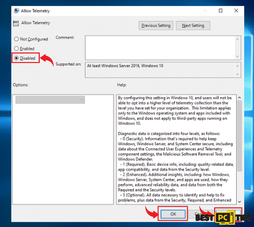Open the greyed-out Options dropdown
The height and width of the screenshot is (227, 254).
[50, 99]
